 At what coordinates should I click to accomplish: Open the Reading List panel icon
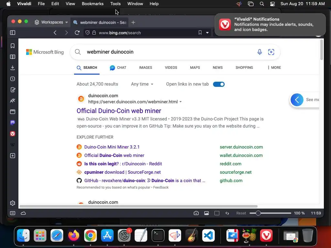(13, 57)
